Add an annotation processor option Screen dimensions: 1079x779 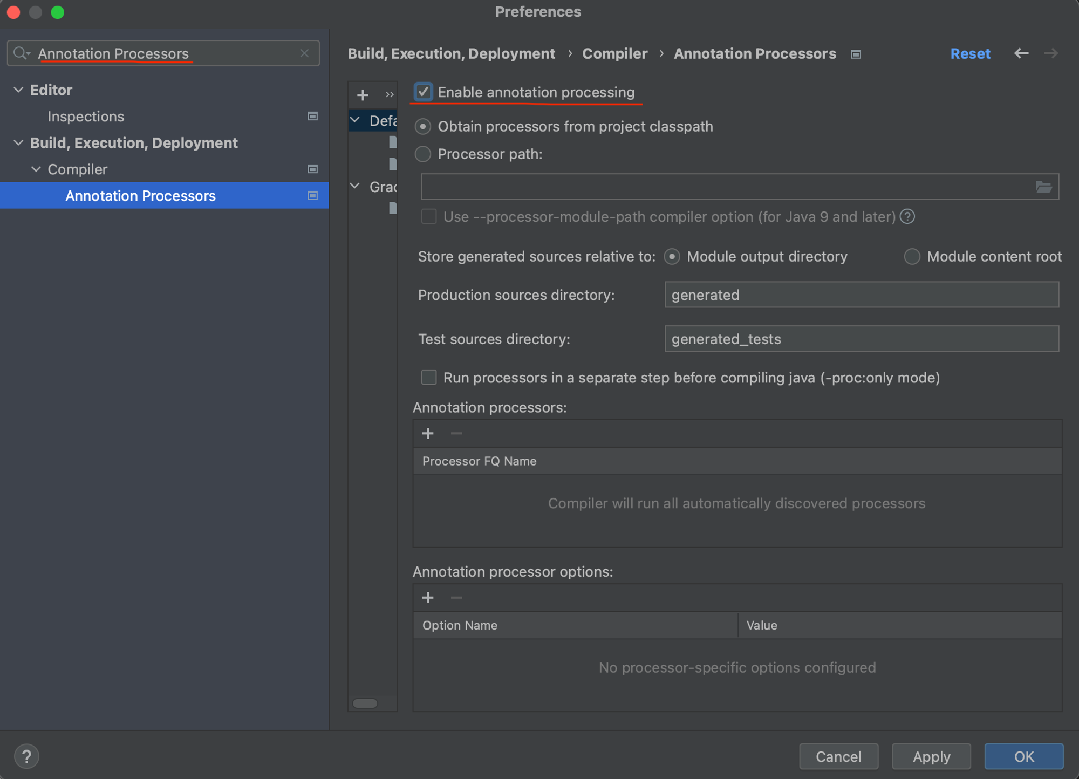(x=428, y=597)
